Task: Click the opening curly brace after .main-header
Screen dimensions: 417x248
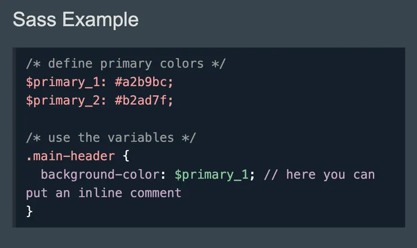Action: pos(126,156)
